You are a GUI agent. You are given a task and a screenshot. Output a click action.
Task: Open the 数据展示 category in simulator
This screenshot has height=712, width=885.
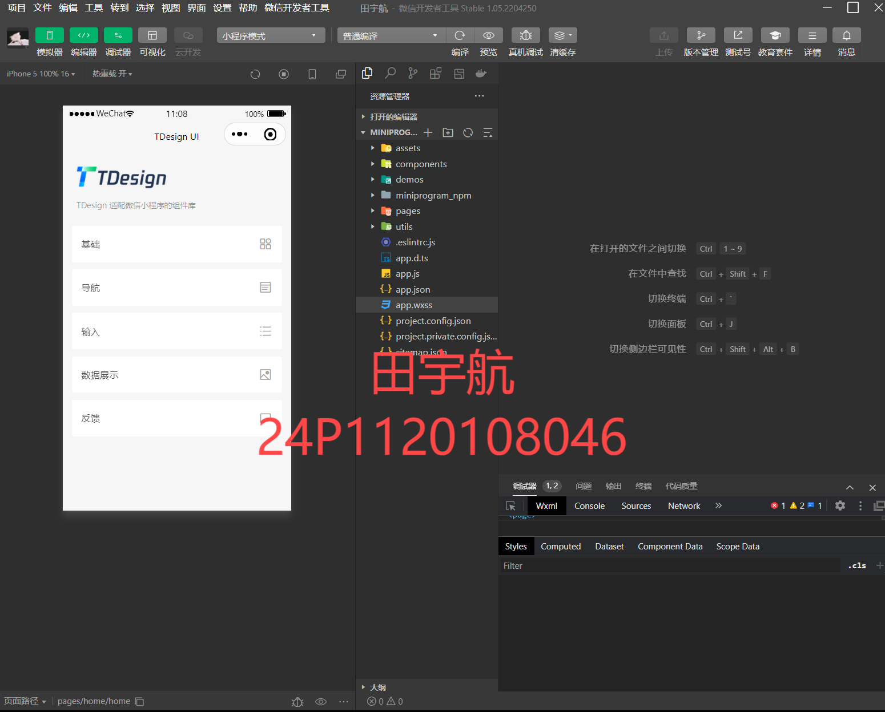(x=177, y=375)
